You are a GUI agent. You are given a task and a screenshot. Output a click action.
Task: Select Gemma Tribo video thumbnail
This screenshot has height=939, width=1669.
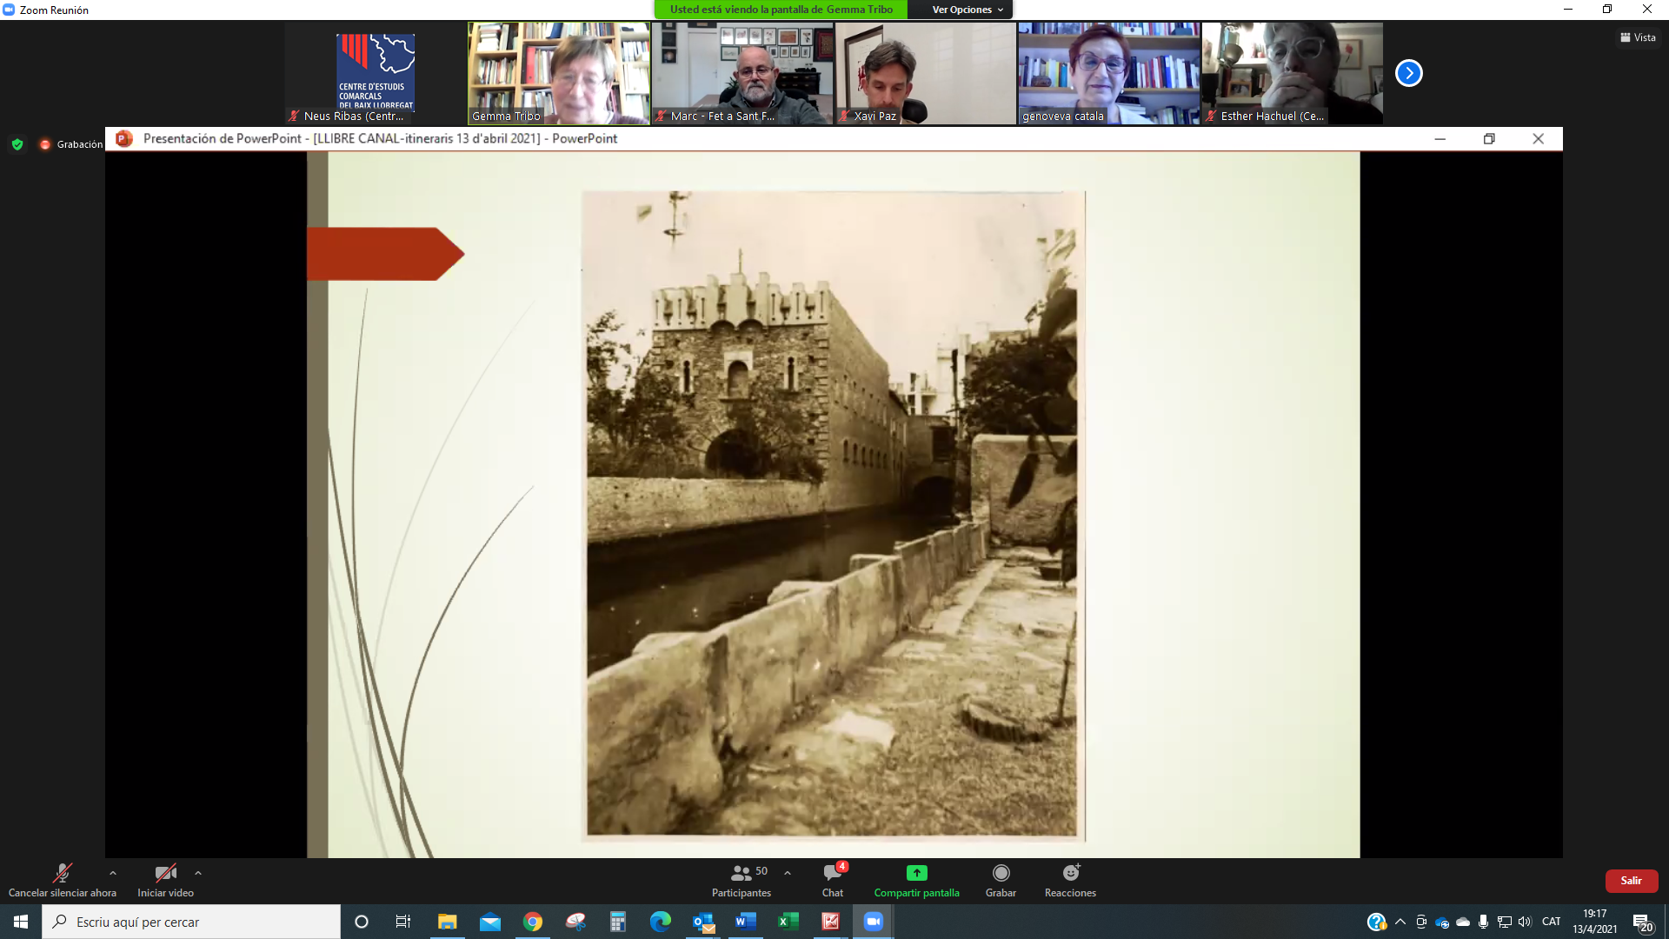(559, 73)
